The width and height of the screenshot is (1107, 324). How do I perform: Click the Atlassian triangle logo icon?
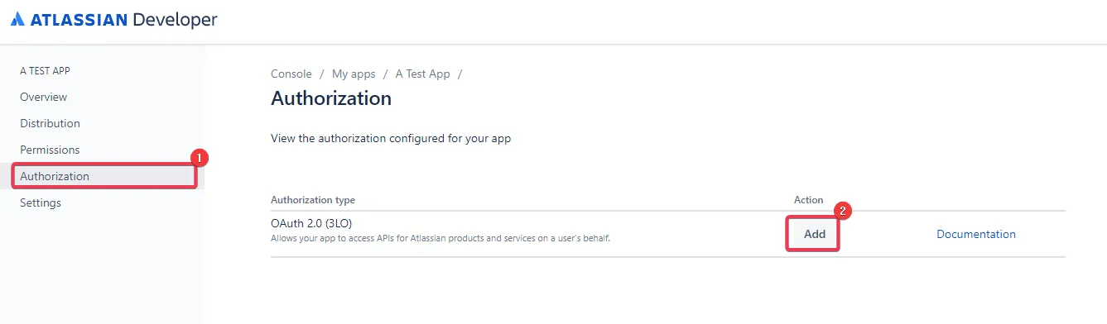point(17,20)
